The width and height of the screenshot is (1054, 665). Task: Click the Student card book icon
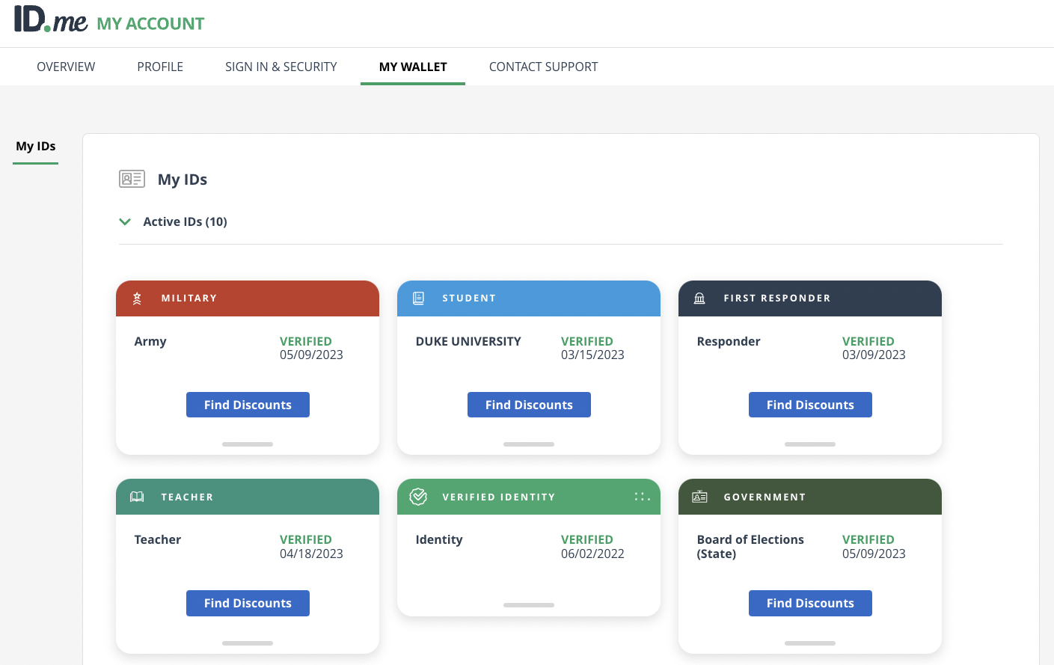pos(418,298)
